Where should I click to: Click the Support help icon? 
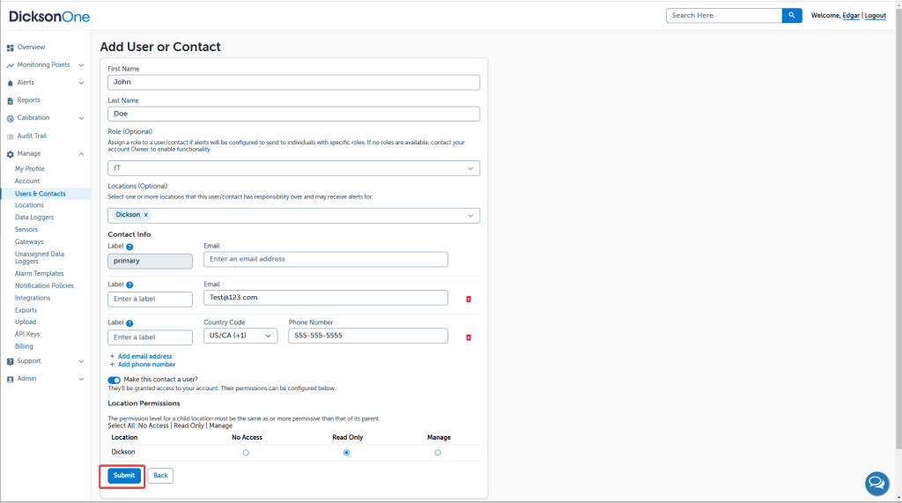10,361
